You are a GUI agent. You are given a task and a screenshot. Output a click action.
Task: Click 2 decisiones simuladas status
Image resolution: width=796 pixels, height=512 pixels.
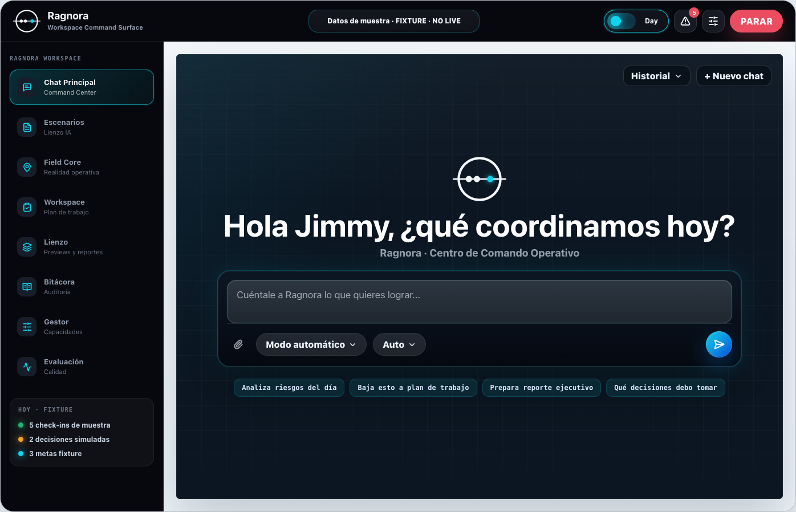pyautogui.click(x=69, y=440)
